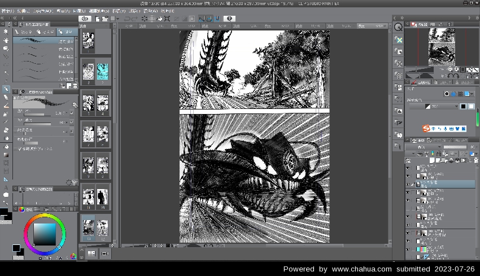Viewport: 480px width, 276px height.
Task: Click the Undo arrow in top toolbar
Action: coord(126,19)
